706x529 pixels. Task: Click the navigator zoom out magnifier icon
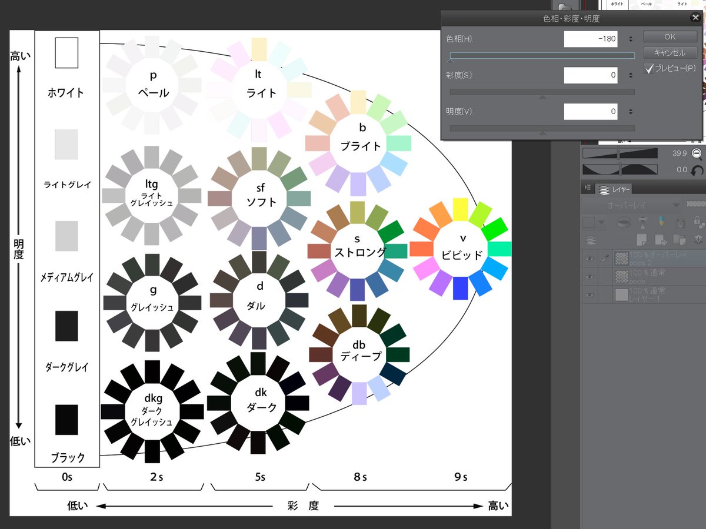[x=697, y=153]
